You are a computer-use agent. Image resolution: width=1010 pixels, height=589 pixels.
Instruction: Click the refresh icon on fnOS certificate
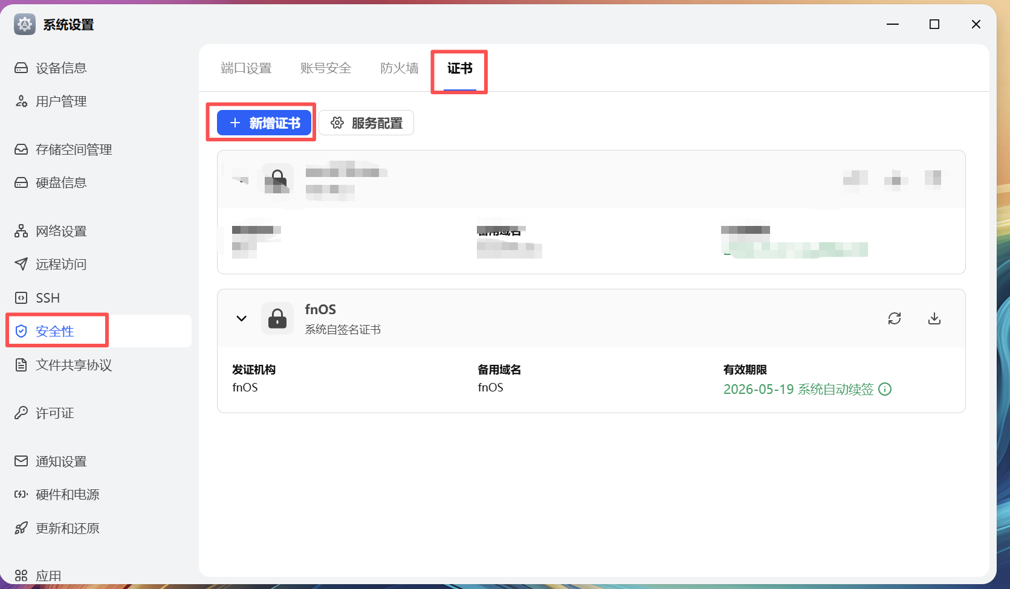(894, 318)
